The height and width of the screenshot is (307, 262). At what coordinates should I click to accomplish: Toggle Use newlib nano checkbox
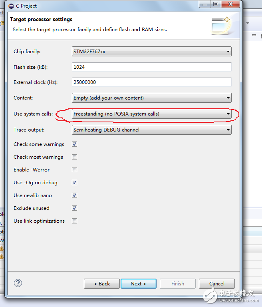[74, 195]
